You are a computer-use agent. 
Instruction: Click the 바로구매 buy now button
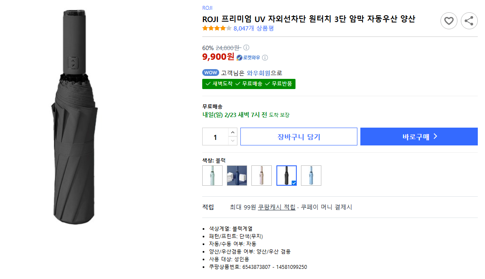419,137
